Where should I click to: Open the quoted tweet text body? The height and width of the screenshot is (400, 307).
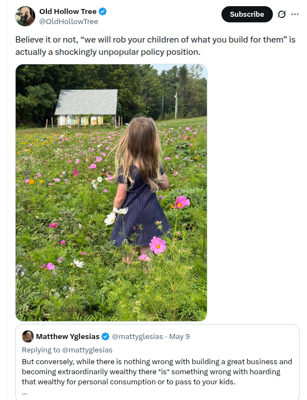[157, 371]
